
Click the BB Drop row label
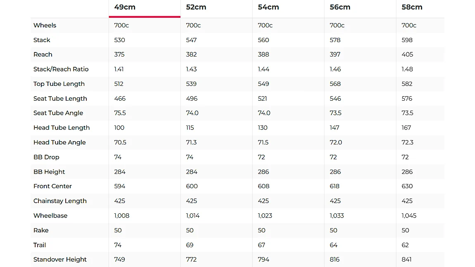(46, 157)
